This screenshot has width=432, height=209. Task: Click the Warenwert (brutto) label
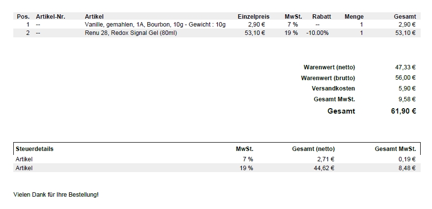pos(328,78)
